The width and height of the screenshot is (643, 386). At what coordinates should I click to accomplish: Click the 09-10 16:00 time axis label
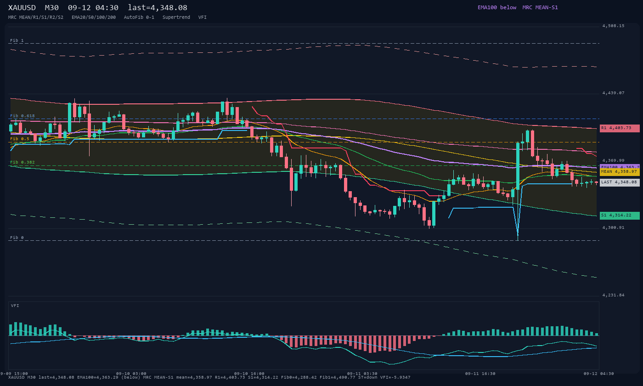pos(249,374)
